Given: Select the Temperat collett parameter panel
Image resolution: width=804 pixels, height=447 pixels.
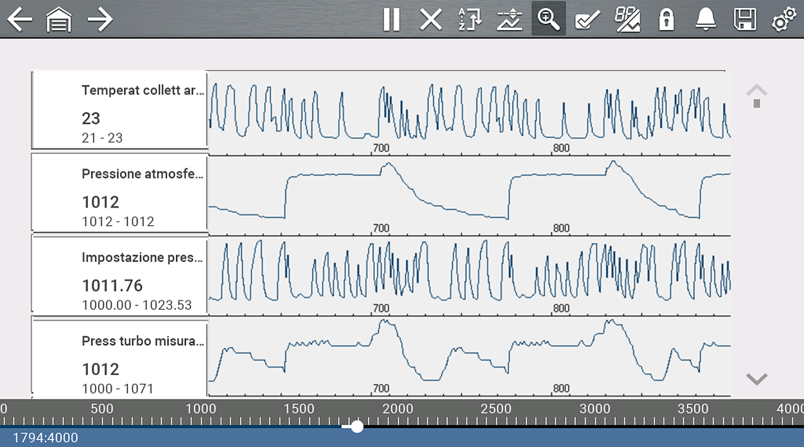Looking at the screenshot, I should 120,111.
